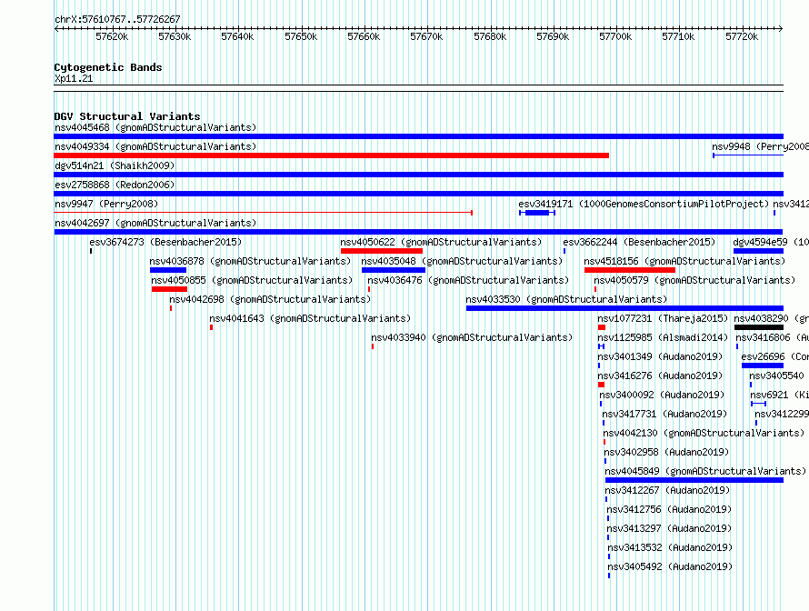Click the nsv4045468 blue variant bar
809x611 pixels.
click(418, 136)
